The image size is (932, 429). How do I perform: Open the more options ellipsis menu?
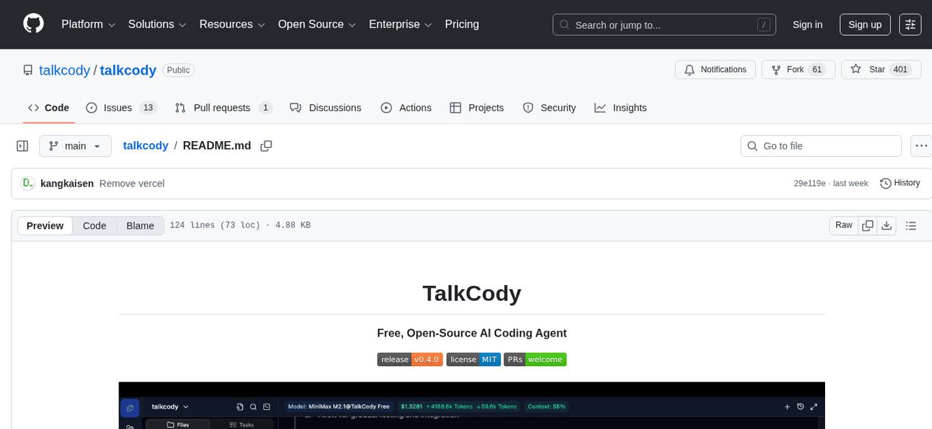coord(921,145)
